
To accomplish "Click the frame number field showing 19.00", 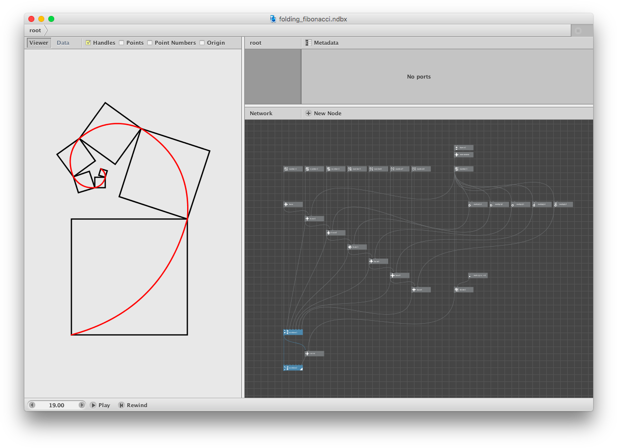I will pos(57,405).
